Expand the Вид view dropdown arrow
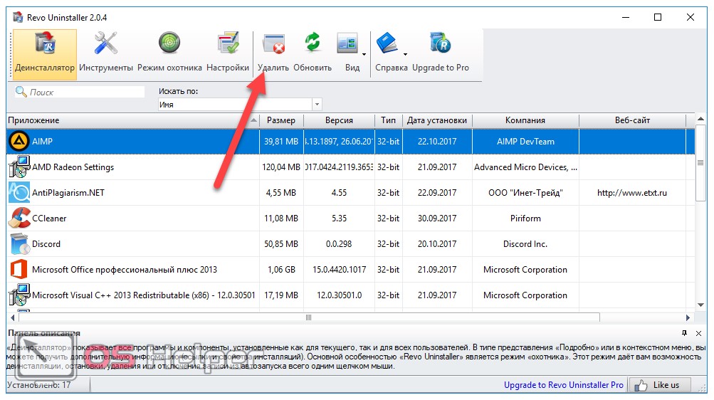Viewport: 714px width, 400px height. [x=364, y=54]
